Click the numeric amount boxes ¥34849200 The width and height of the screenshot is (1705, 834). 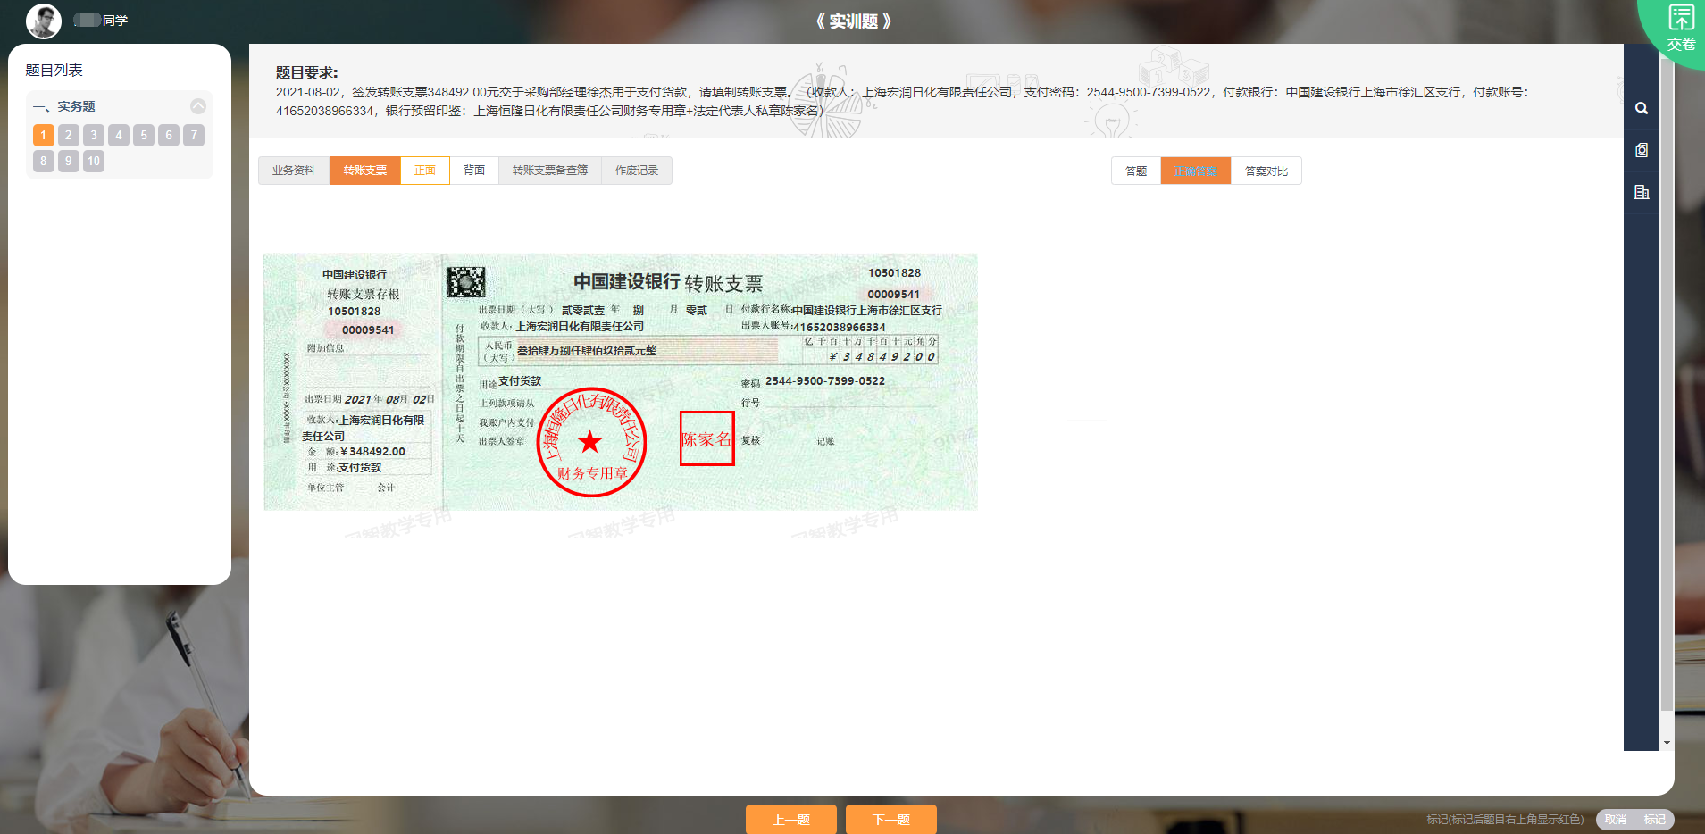coord(882,356)
